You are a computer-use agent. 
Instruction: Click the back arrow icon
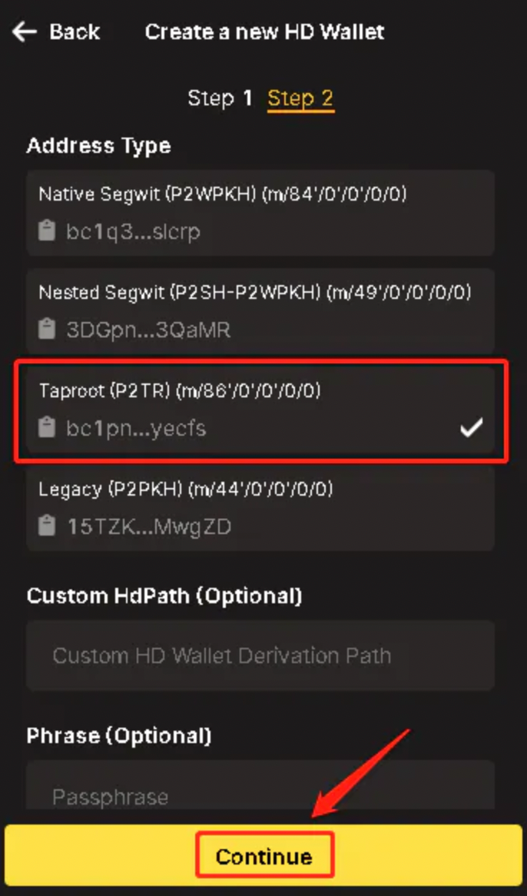coord(23,32)
